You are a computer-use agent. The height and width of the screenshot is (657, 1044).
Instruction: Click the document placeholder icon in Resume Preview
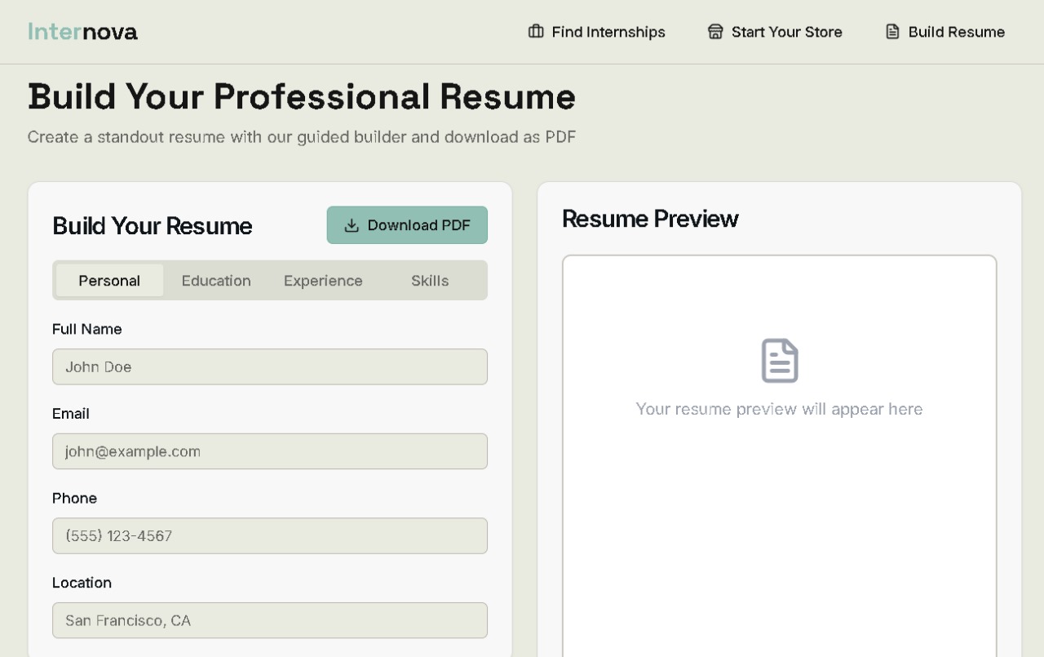pos(779,361)
